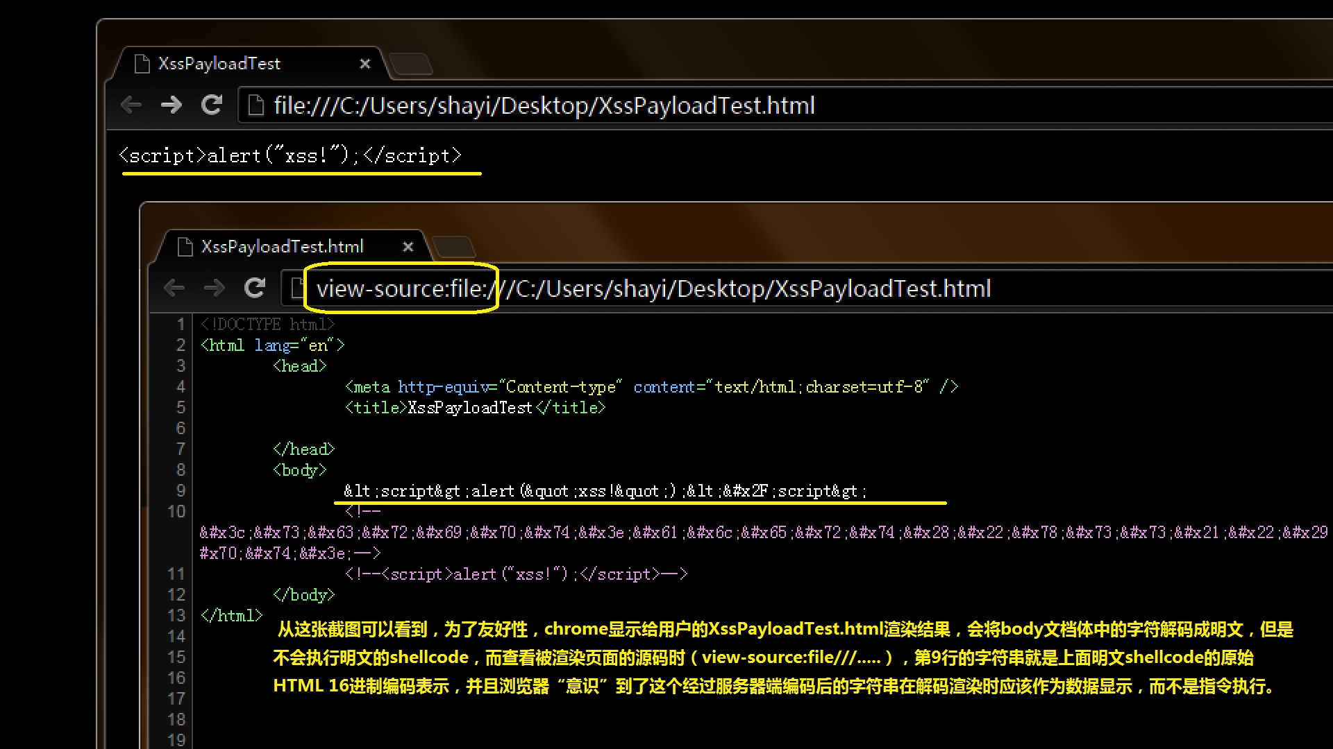The image size is (1333, 749).
Task: Click the rendered script alert text
Action: [290, 155]
